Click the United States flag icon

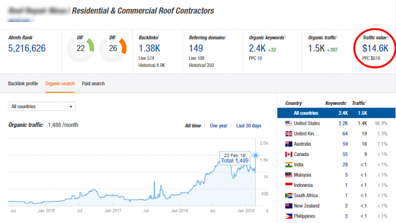(x=288, y=124)
